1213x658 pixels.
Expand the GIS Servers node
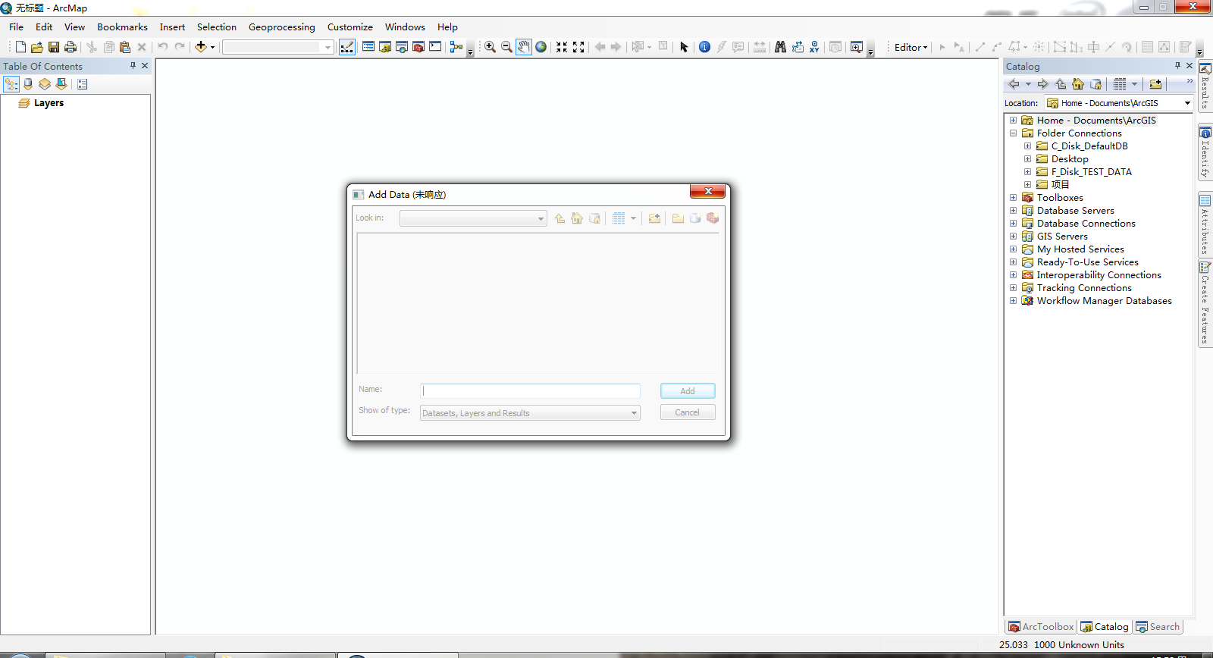pyautogui.click(x=1013, y=237)
